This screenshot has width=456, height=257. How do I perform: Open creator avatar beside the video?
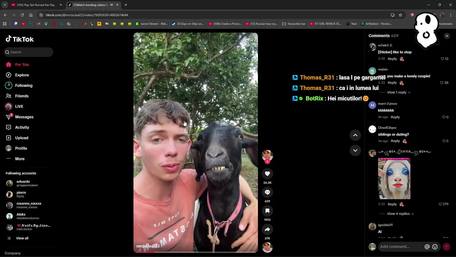[x=267, y=155]
